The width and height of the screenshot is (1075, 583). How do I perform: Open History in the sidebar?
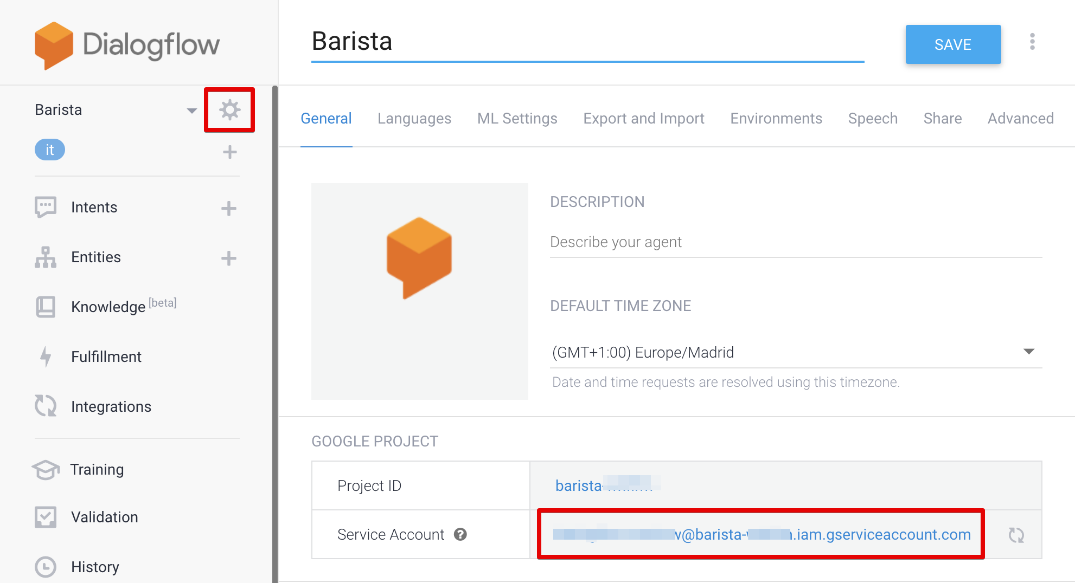[95, 567]
